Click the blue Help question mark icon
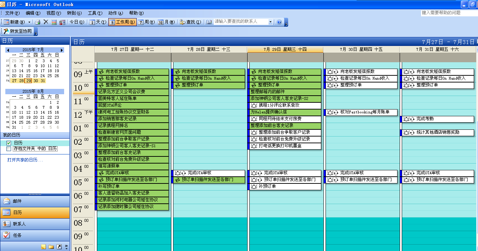 coord(279,22)
